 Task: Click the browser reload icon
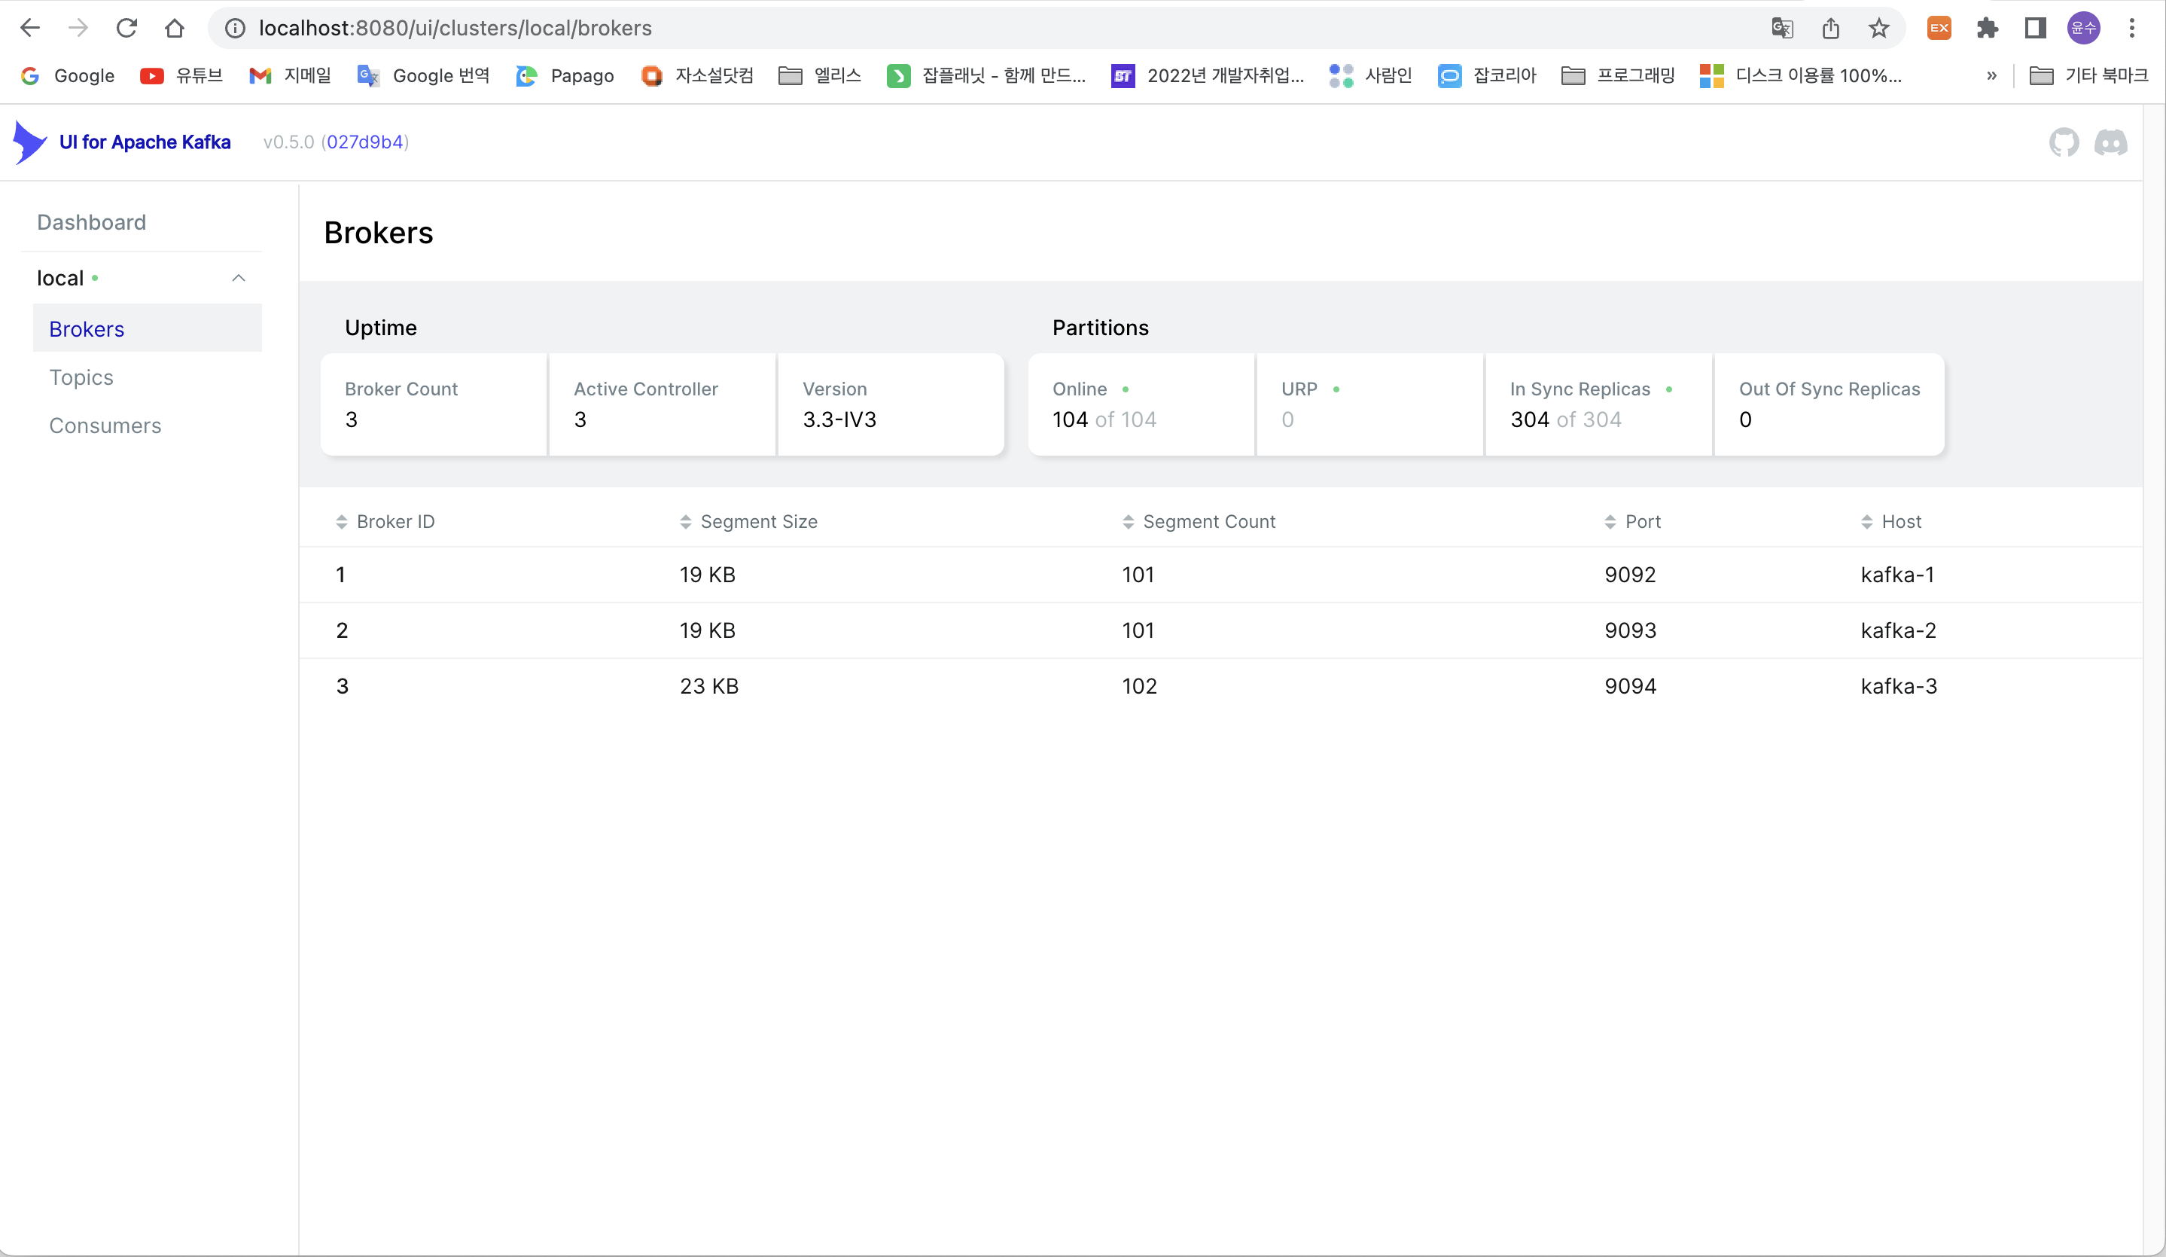point(126,29)
